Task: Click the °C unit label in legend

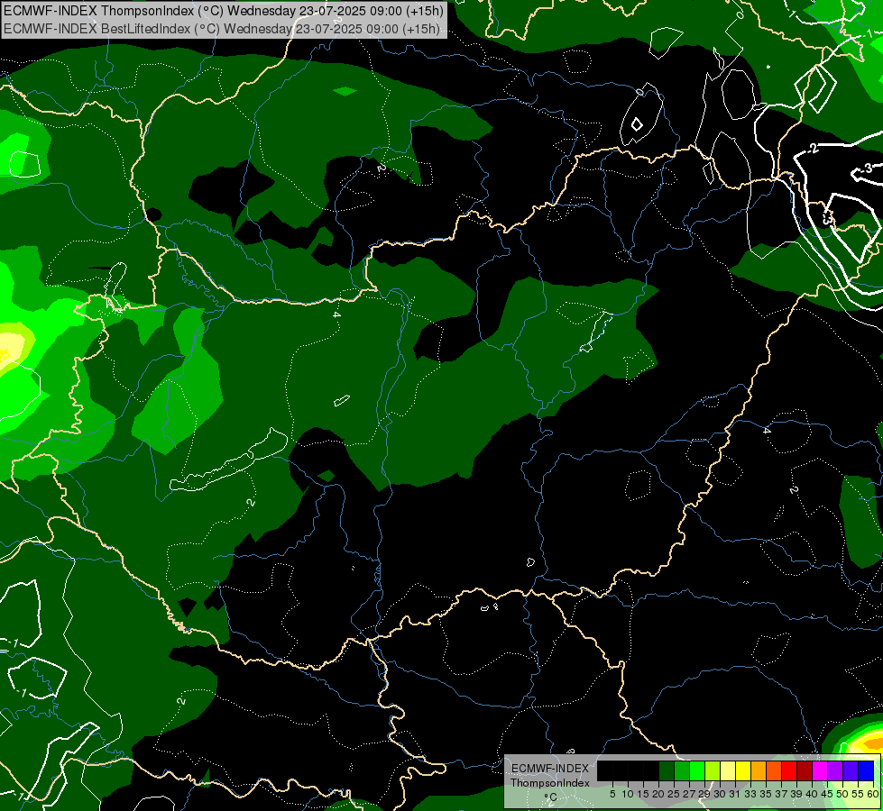Action: coord(551,797)
